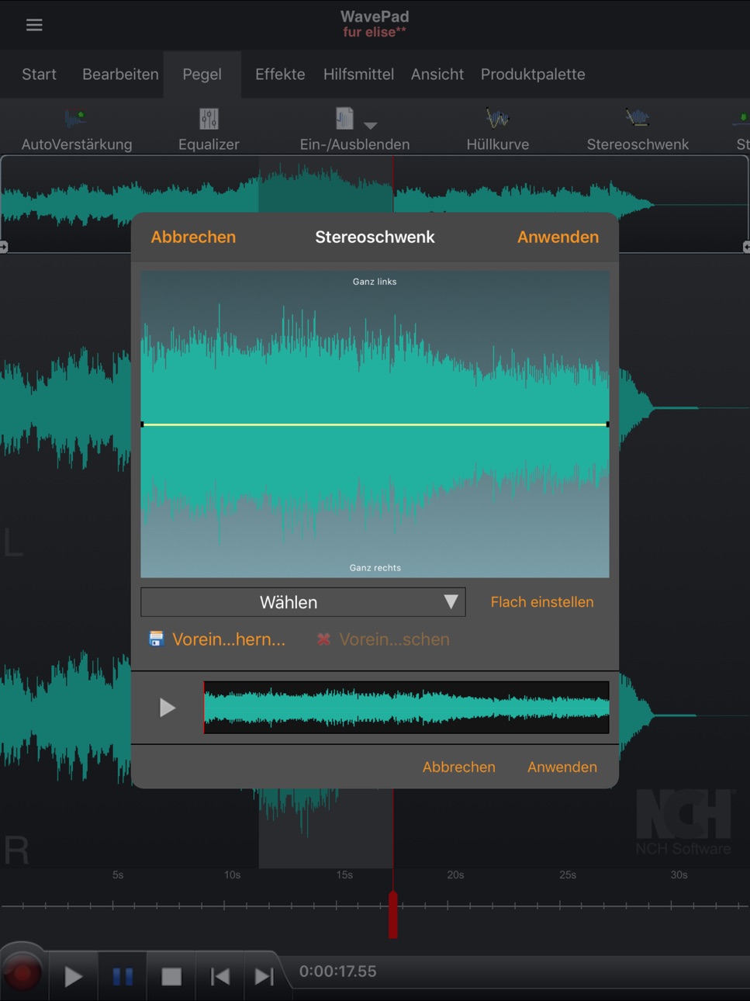Click the left pan envelope point
This screenshot has height=1001, width=750.
point(142,424)
